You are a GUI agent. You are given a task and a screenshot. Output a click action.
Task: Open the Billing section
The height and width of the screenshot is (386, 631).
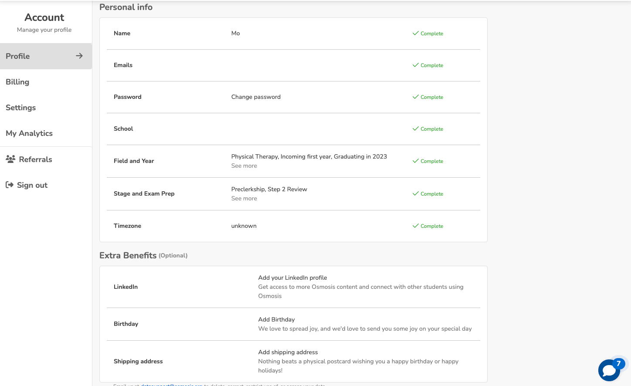[x=17, y=82]
